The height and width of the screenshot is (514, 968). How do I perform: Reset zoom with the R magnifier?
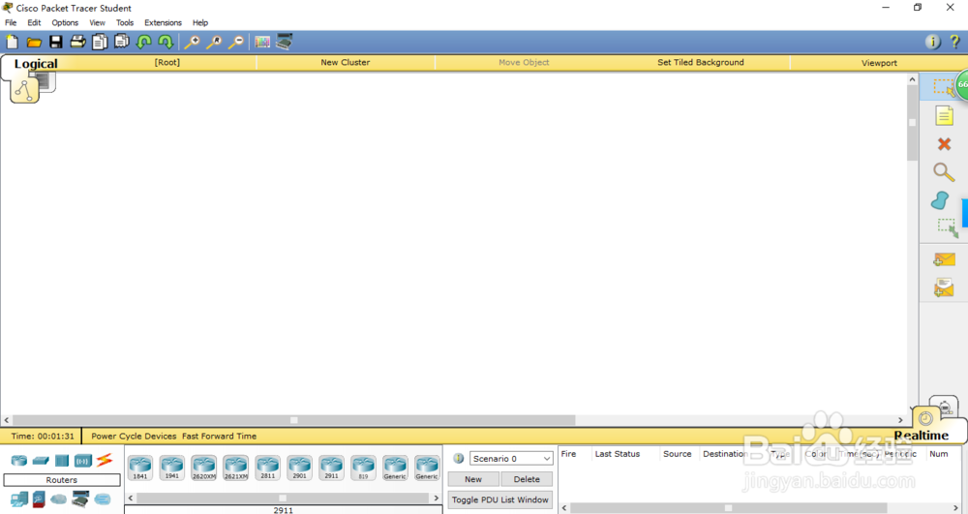214,42
